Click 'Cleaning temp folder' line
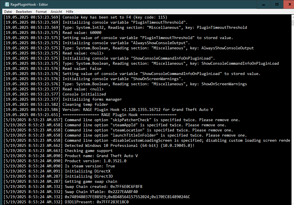This screenshot has height=205, width=294. [56, 104]
